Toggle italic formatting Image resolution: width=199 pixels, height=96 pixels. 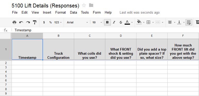[114, 22]
